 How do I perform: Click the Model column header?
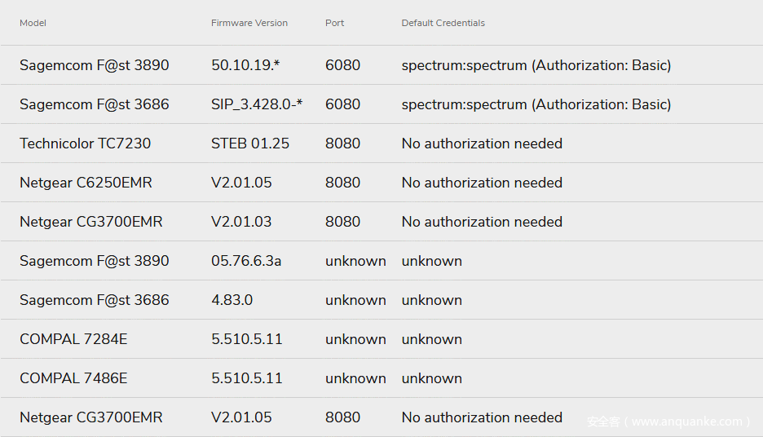pyautogui.click(x=33, y=23)
